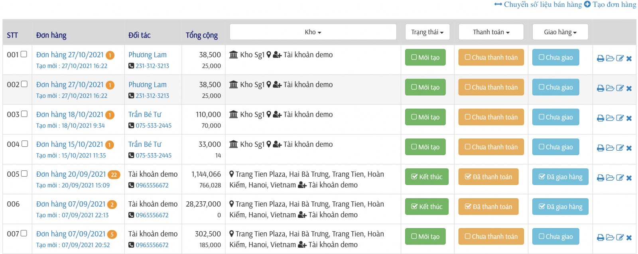Expand the Trạng thái dropdown
Screen dimensions: 638x254
(427, 32)
